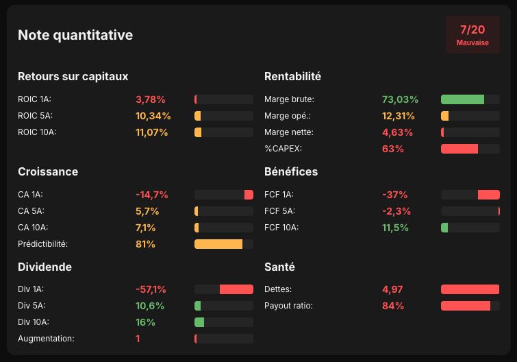This screenshot has width=517, height=362.
Task: Click the Marge opé. 12,31% value
Action: [399, 116]
